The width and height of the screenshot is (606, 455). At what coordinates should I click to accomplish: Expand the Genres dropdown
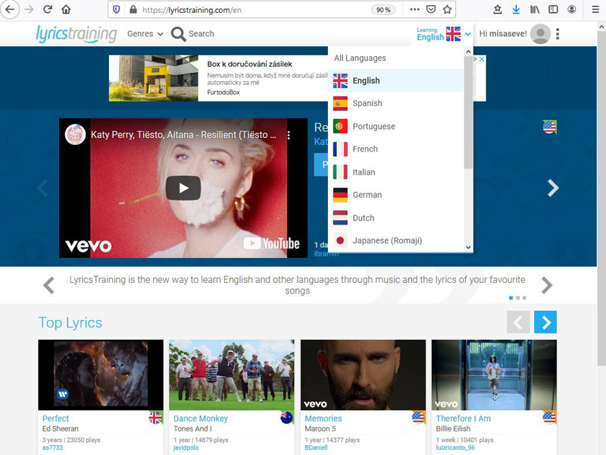(x=145, y=34)
